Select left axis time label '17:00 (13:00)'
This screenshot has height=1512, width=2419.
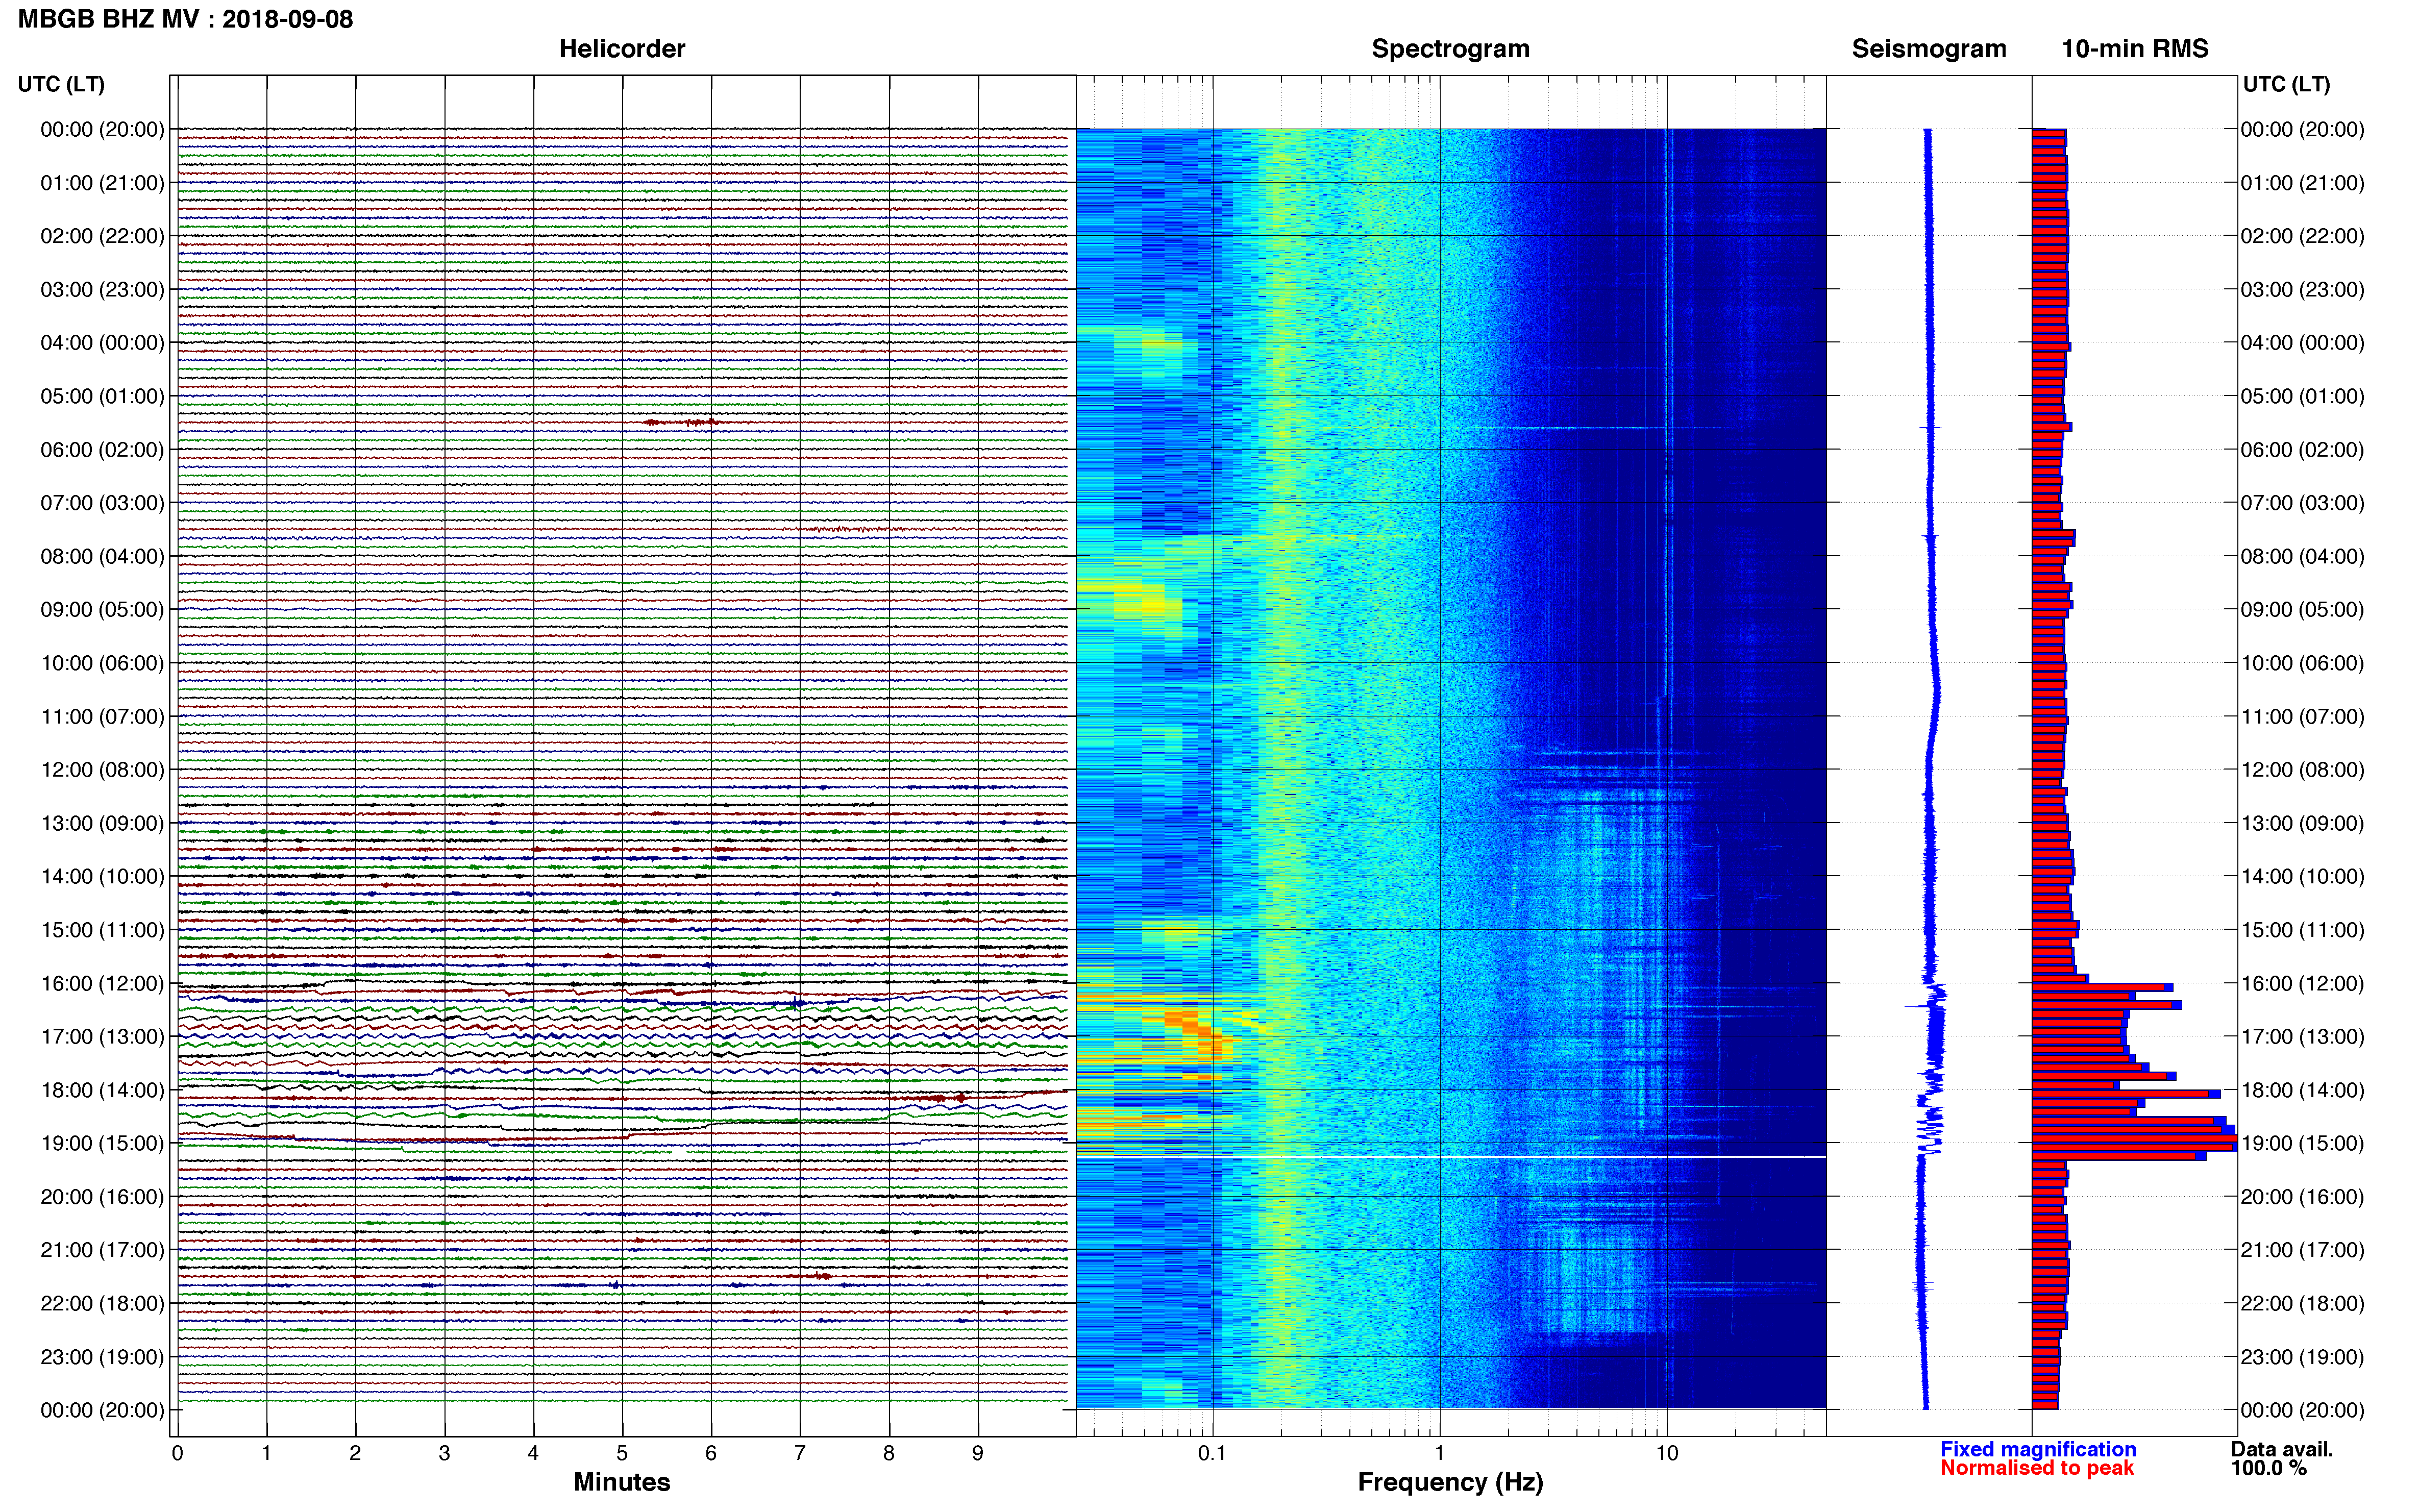tap(102, 1037)
